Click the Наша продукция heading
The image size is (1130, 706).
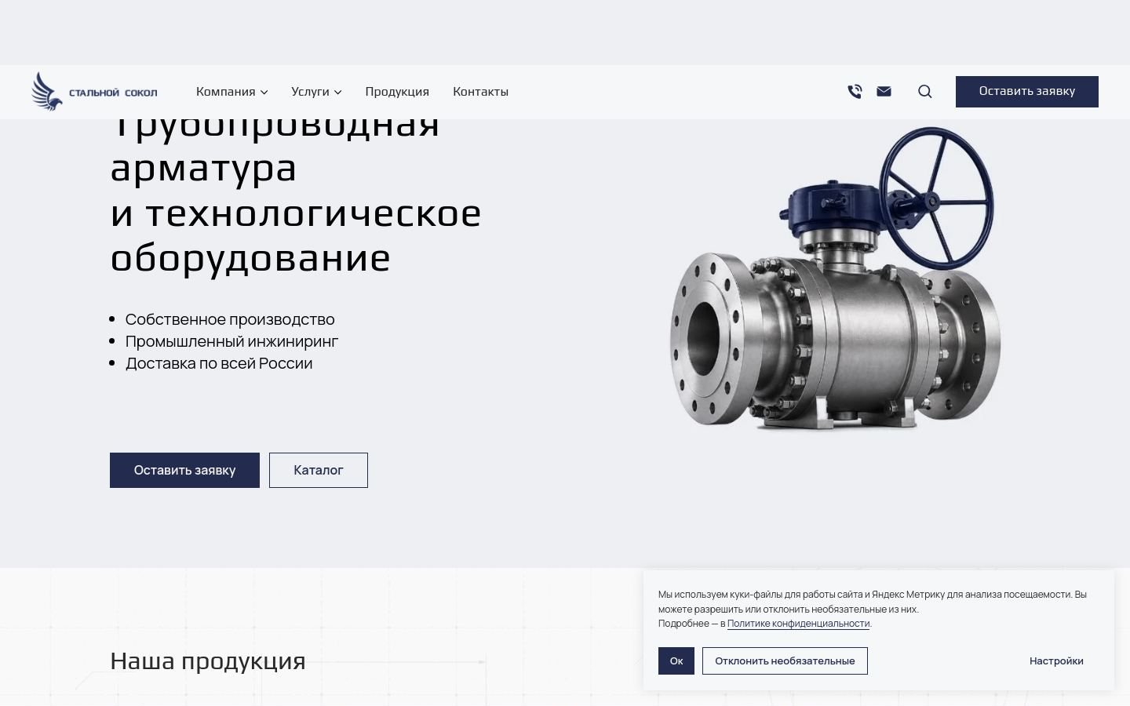[208, 661]
